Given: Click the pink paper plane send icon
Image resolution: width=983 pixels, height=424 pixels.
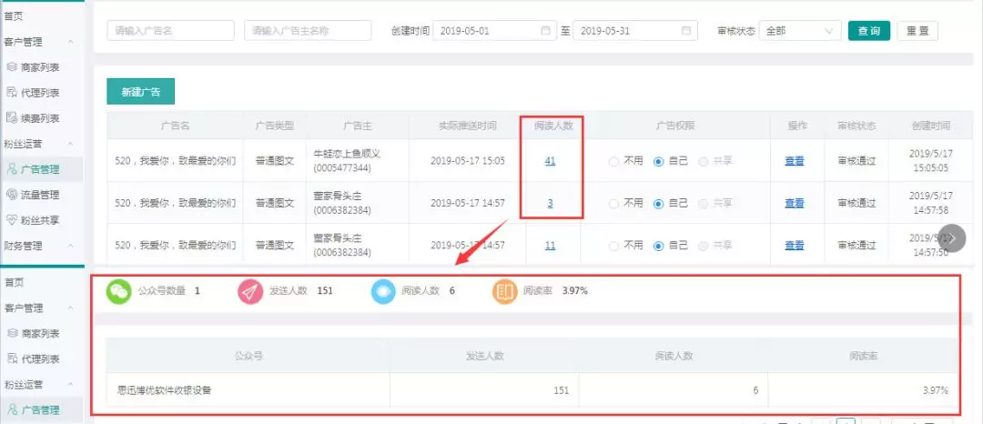Looking at the screenshot, I should pos(249,291).
